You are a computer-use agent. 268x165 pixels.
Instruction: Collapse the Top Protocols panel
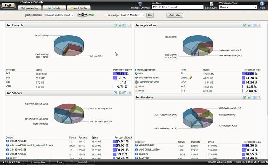130,25
